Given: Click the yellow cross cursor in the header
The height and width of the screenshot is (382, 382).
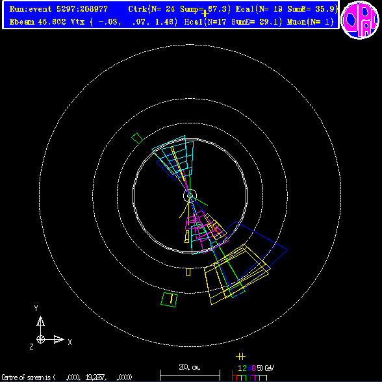Looking at the screenshot, I should point(205,13).
